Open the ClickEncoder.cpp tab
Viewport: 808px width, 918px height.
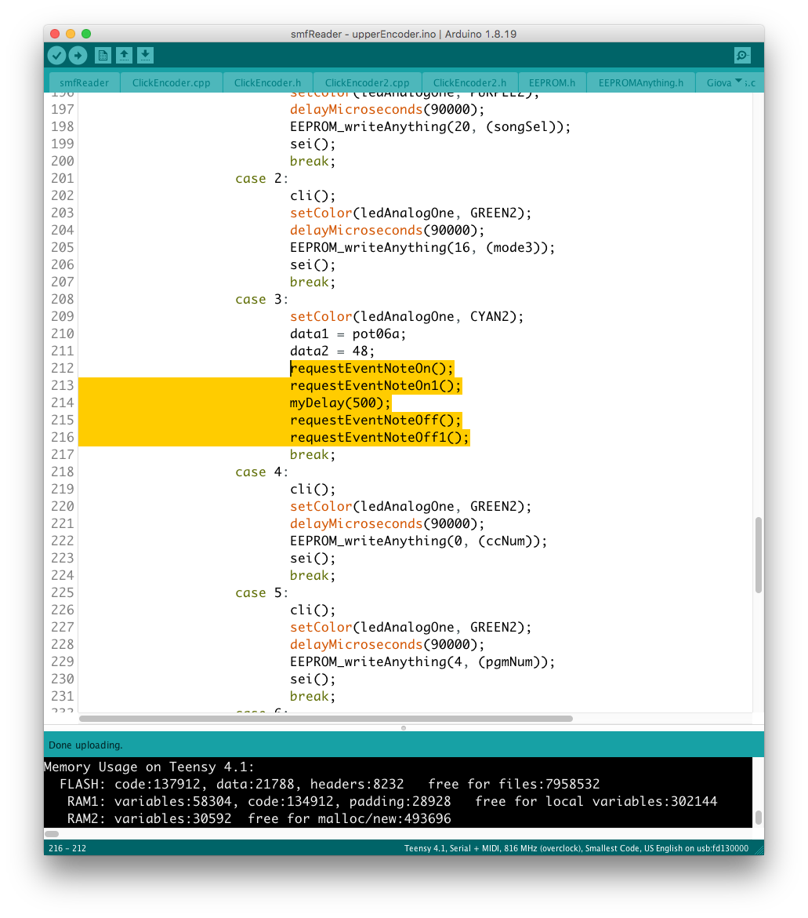click(171, 82)
